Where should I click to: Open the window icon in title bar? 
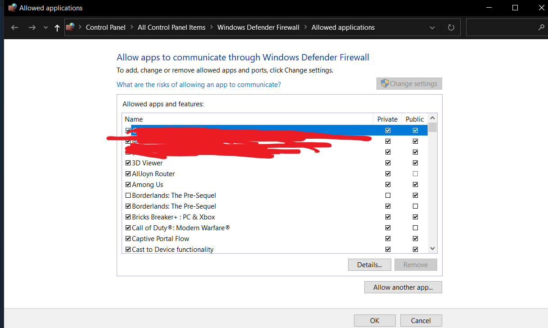(12, 8)
